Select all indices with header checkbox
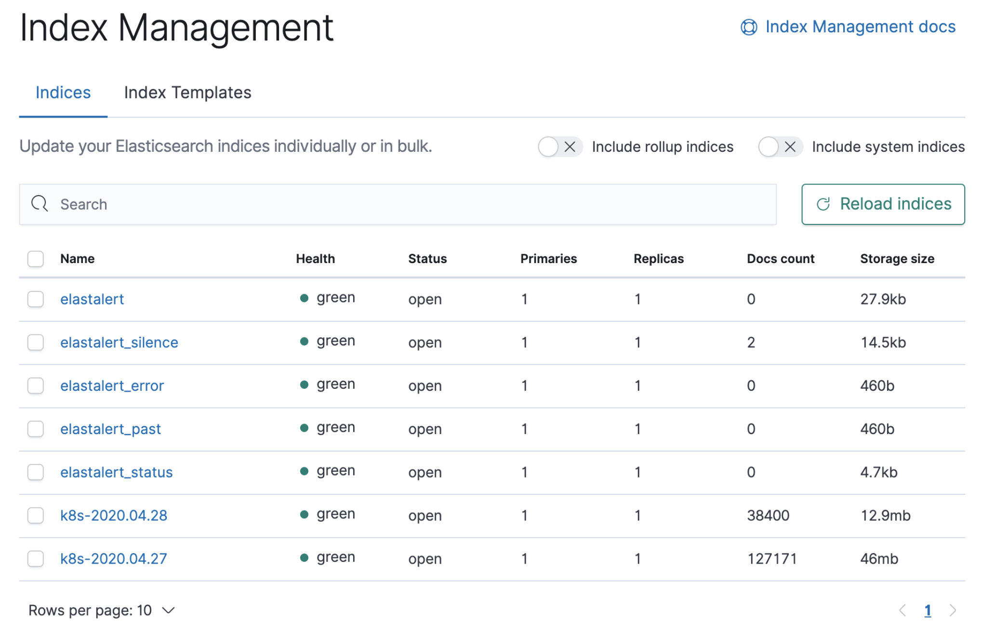The width and height of the screenshot is (982, 634). [36, 259]
